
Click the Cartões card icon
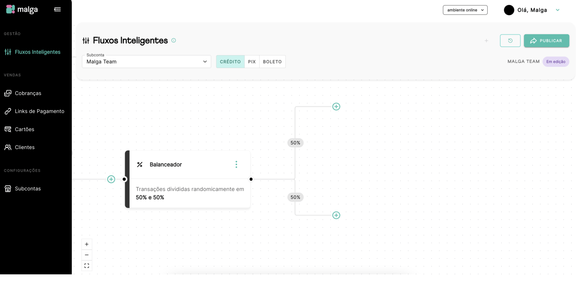[8, 129]
